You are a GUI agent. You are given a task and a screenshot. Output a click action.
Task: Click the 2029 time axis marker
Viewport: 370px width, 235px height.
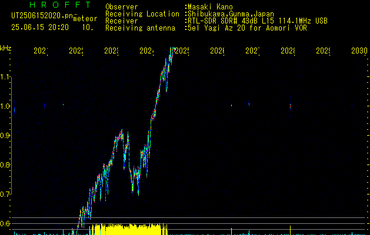323,51
